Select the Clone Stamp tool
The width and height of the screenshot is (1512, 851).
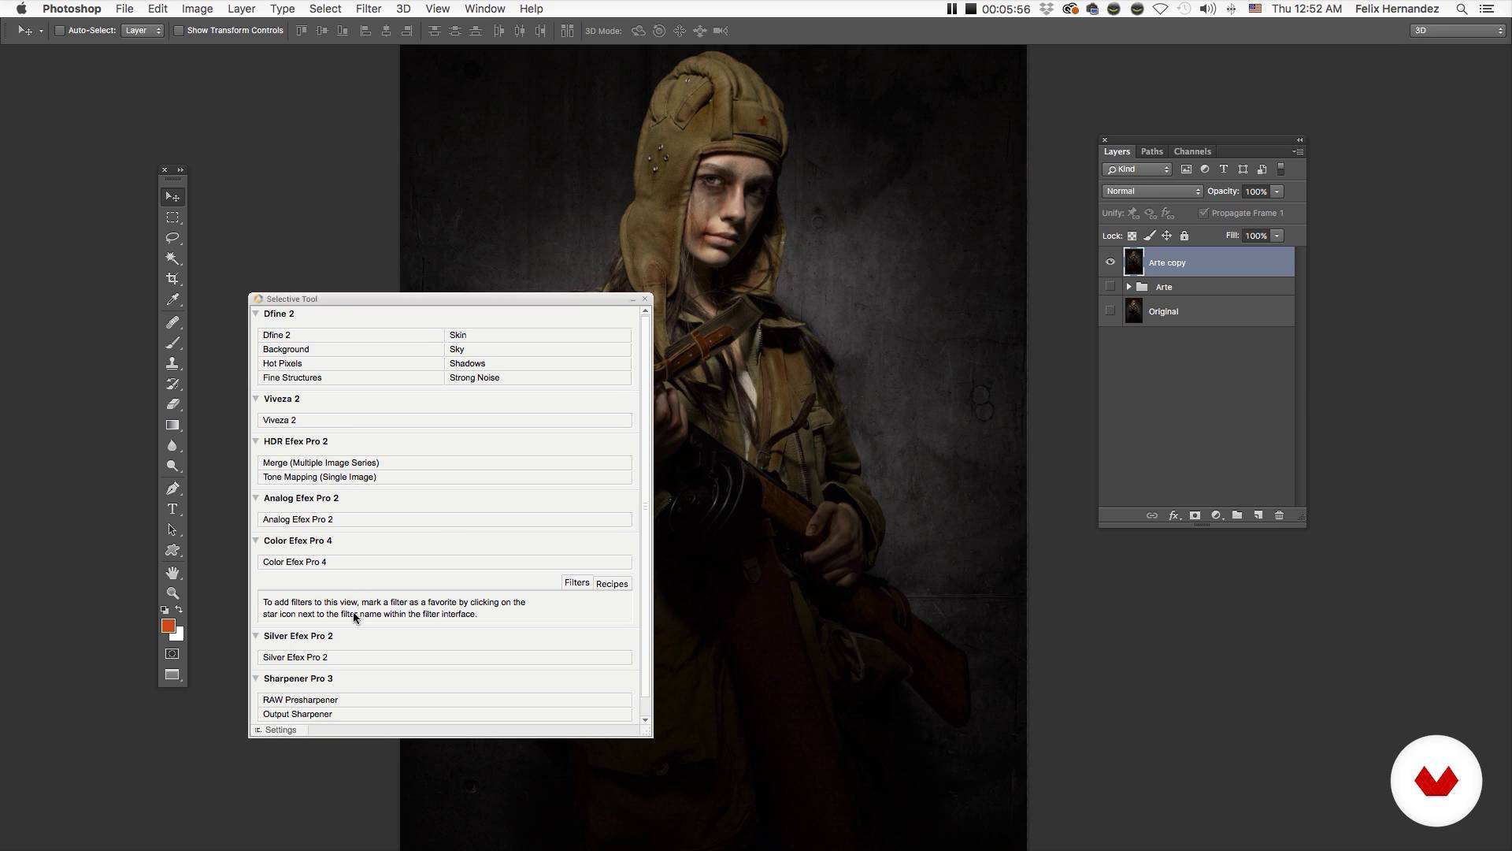click(172, 363)
